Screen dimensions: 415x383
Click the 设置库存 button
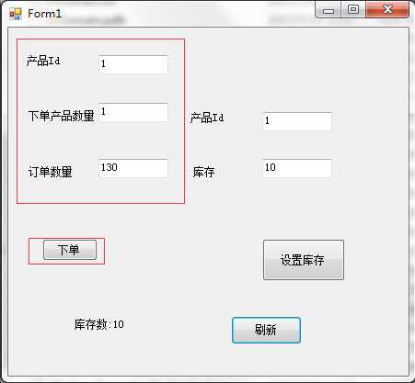click(304, 260)
